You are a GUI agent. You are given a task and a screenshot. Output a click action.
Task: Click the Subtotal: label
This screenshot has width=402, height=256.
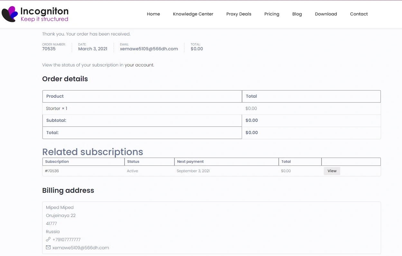pos(56,120)
